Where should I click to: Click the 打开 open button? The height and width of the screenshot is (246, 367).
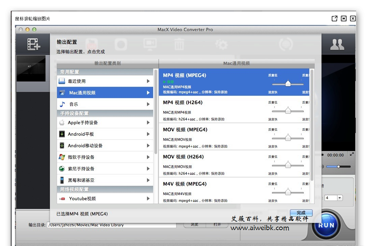(217, 225)
